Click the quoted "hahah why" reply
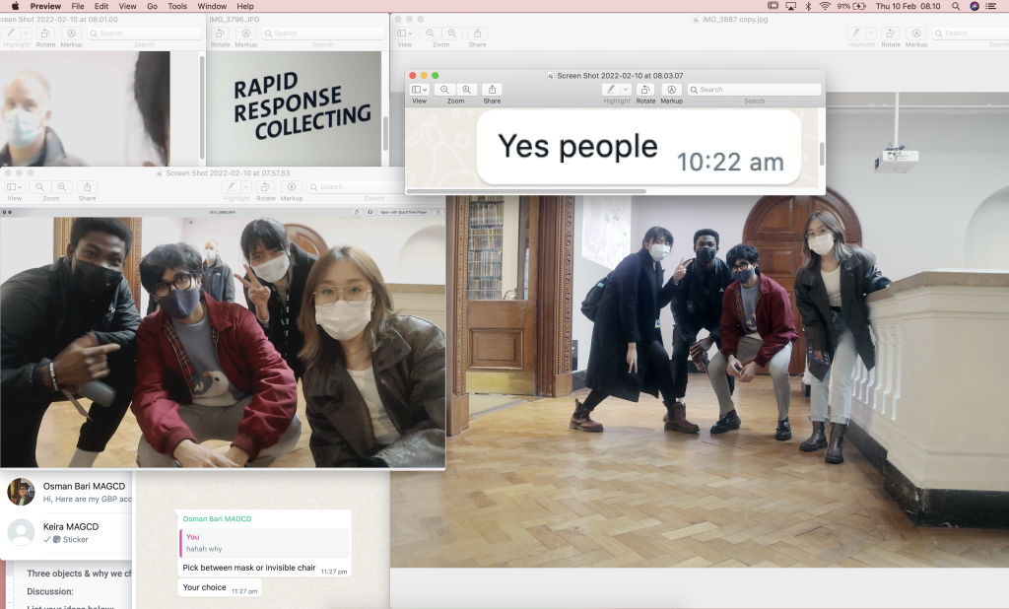The width and height of the screenshot is (1009, 609). coord(264,543)
